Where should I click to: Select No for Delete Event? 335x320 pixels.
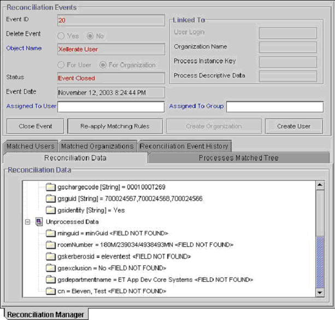pos(90,35)
